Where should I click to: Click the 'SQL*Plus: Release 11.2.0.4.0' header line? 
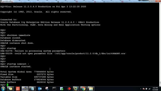[x=43, y=7]
